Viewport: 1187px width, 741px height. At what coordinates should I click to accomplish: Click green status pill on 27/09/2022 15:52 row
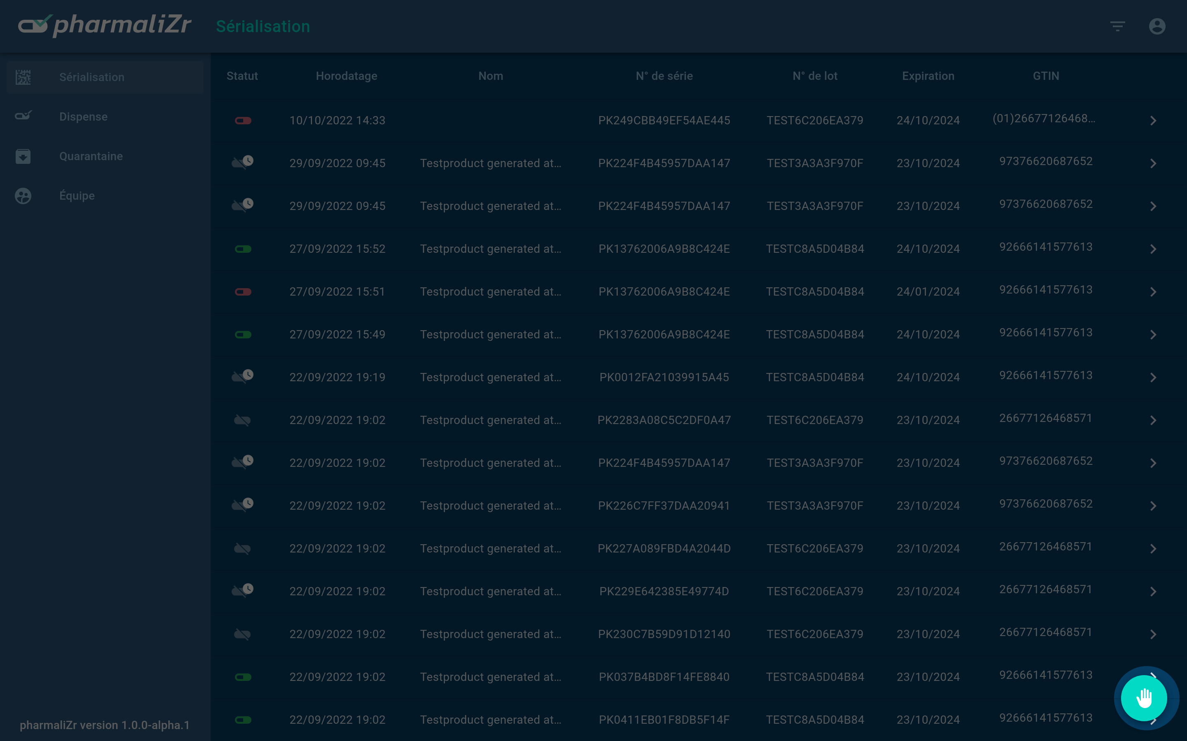point(243,249)
